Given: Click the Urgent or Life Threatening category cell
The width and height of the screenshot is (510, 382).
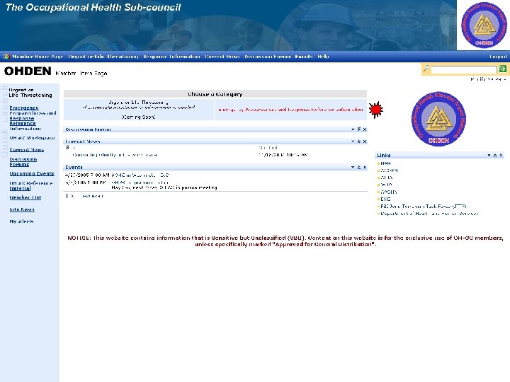Looking at the screenshot, I should (139, 110).
